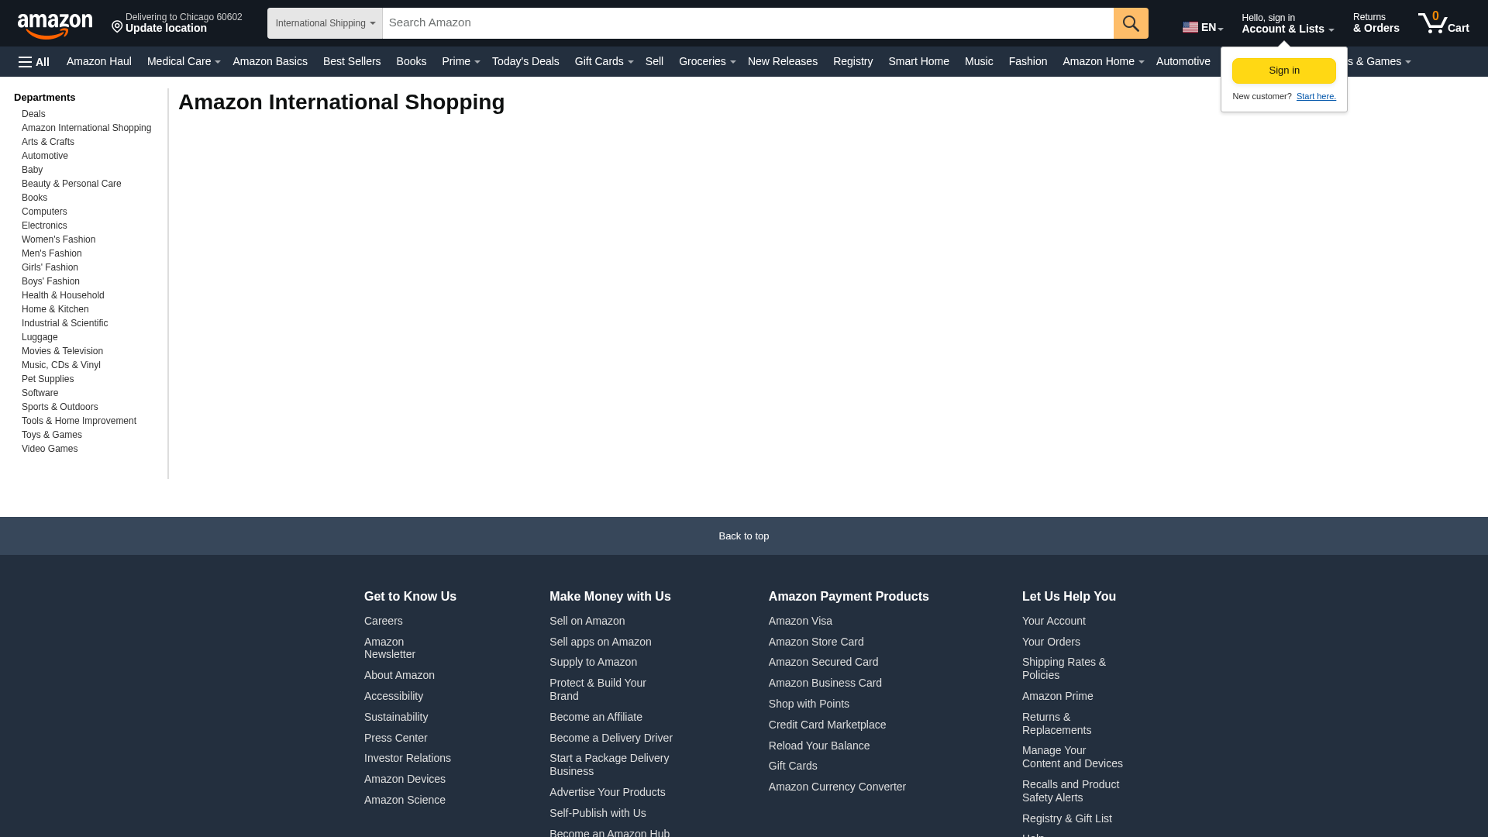Viewport: 1488px width, 837px height.
Task: Open New Releases in nav bar
Action: [x=783, y=61]
